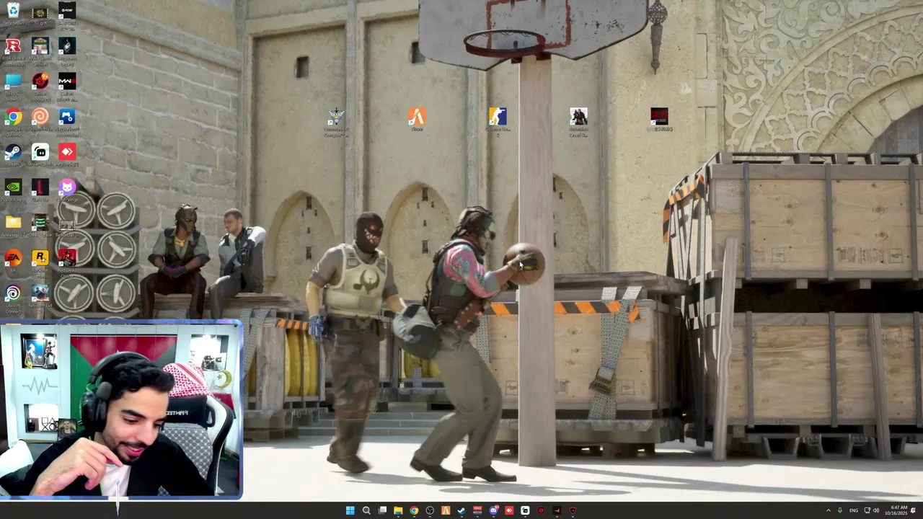Open the This PC desktop shortcut
Image resolution: width=923 pixels, height=519 pixels.
tap(13, 84)
